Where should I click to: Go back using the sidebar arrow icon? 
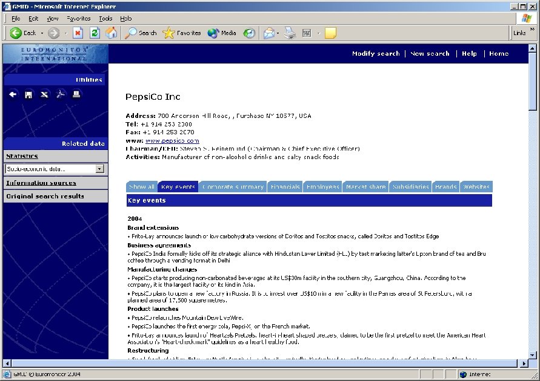(13, 94)
